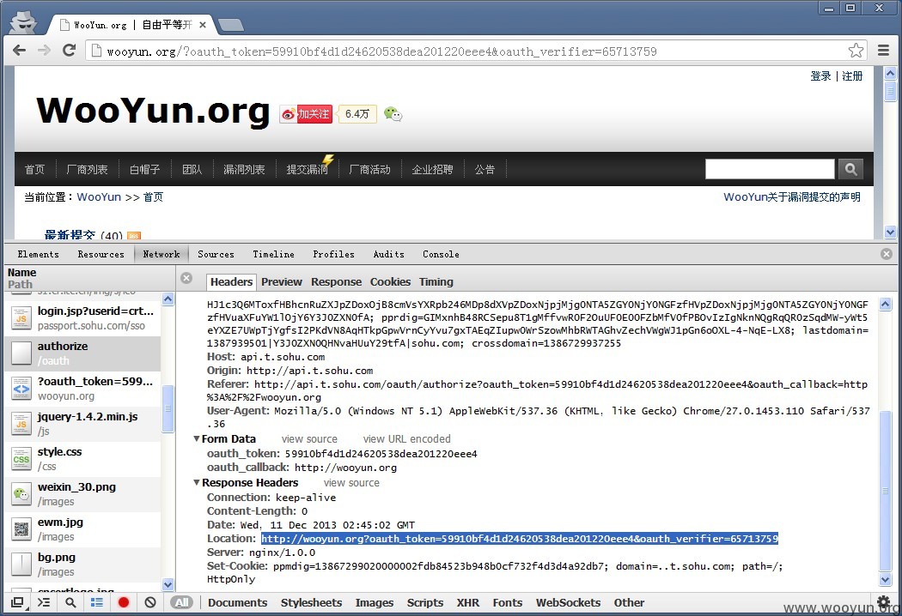
Task: Click the browser address bar URL
Action: click(381, 51)
